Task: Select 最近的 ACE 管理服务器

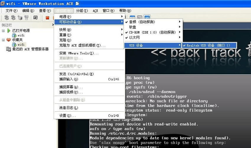Action: coord(30,49)
